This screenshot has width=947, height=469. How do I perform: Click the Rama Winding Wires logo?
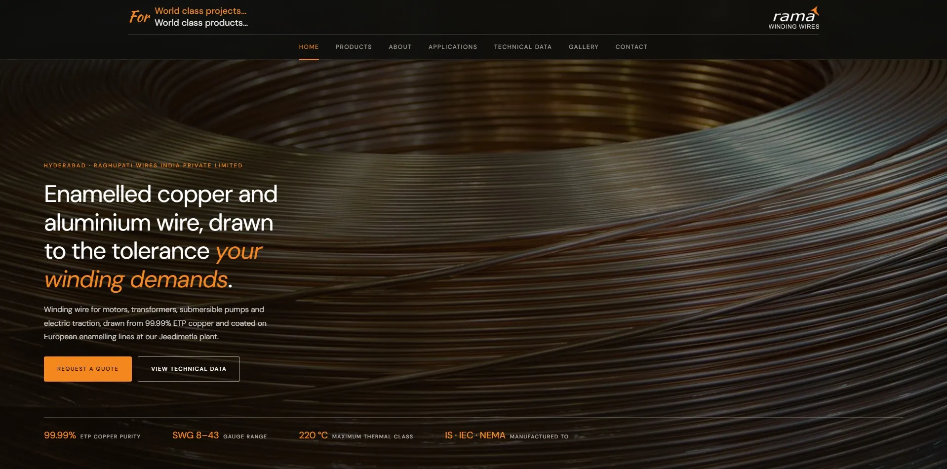click(x=793, y=18)
